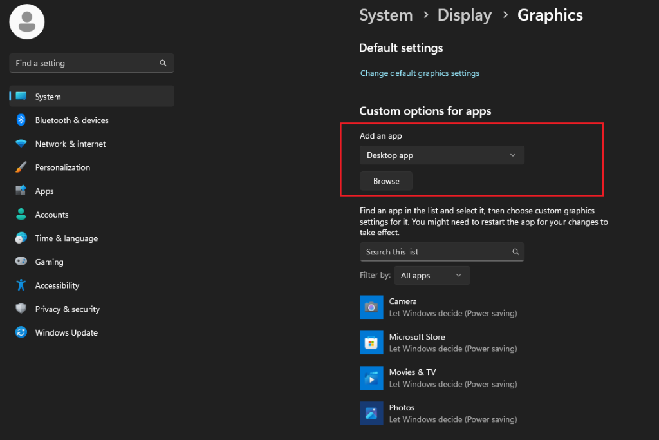The image size is (659, 440).
Task: Click the Network & internet wifi icon
Action: pyautogui.click(x=21, y=144)
